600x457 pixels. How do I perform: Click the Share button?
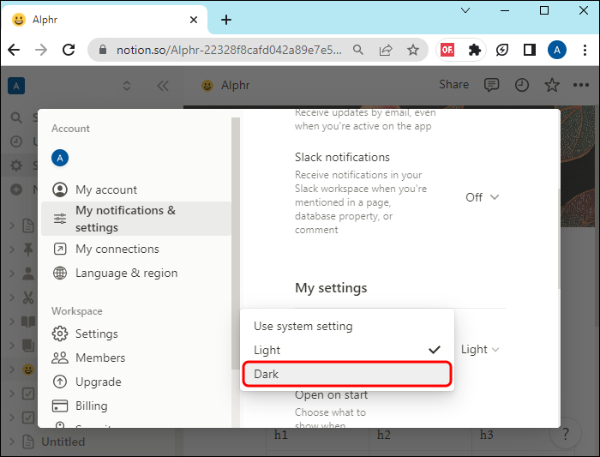tap(453, 85)
